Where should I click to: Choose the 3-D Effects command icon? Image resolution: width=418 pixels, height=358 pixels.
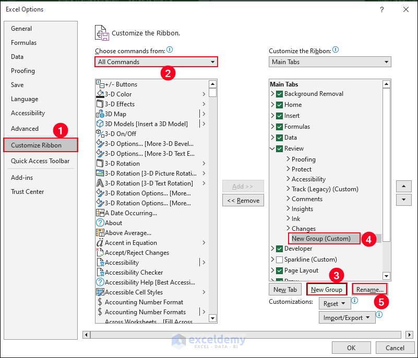(100, 104)
